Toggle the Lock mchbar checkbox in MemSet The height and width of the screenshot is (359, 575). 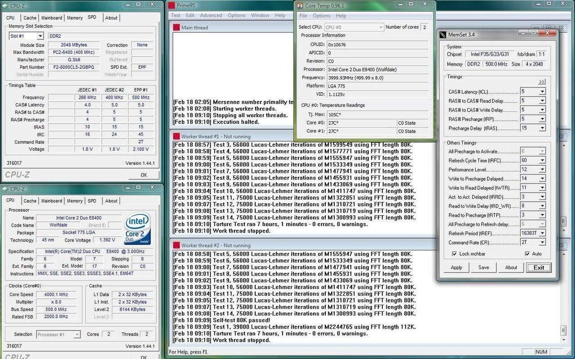(454, 254)
